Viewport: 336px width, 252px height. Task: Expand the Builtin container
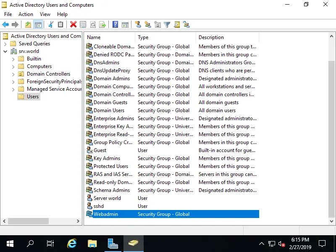(13, 59)
